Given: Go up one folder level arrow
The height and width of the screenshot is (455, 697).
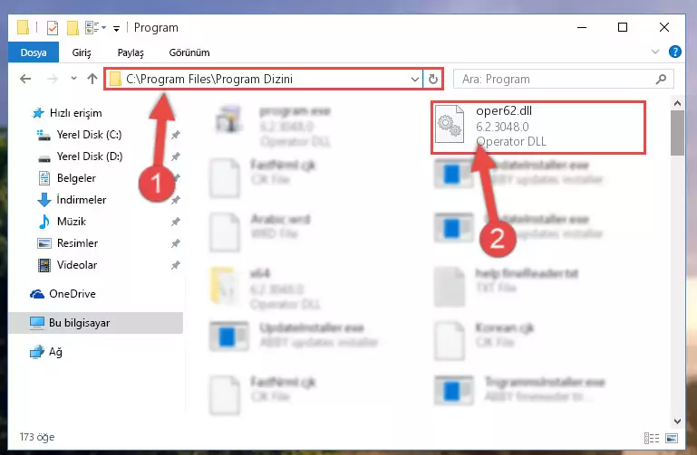Looking at the screenshot, I should click(92, 79).
